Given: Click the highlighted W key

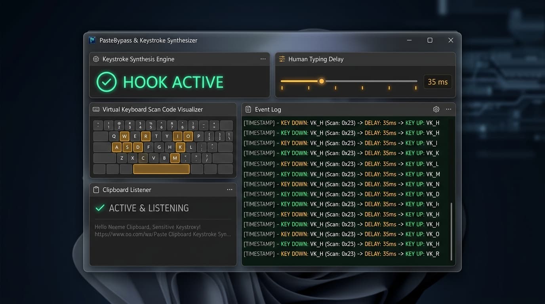Looking at the screenshot, I should pyautogui.click(x=124, y=137).
